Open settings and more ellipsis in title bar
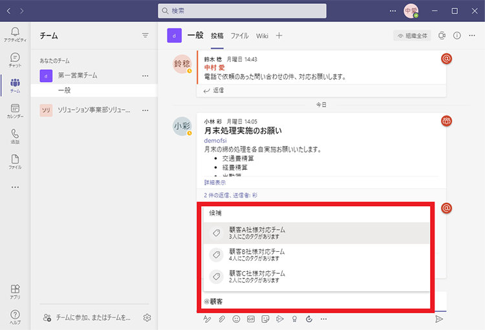 point(393,11)
